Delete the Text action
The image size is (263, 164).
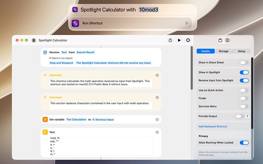point(157,132)
